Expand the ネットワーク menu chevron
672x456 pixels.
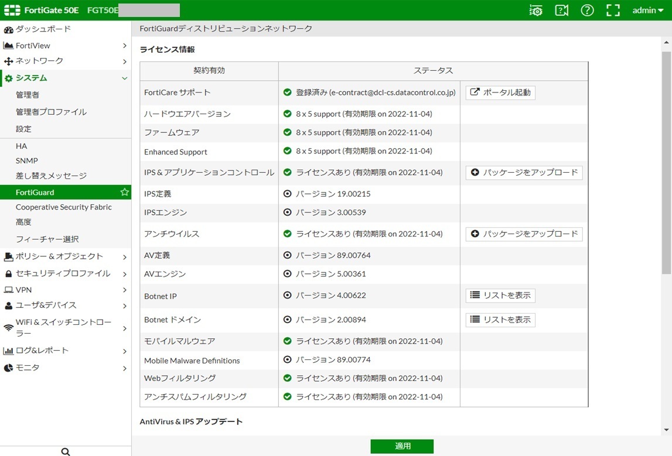pyautogui.click(x=124, y=61)
